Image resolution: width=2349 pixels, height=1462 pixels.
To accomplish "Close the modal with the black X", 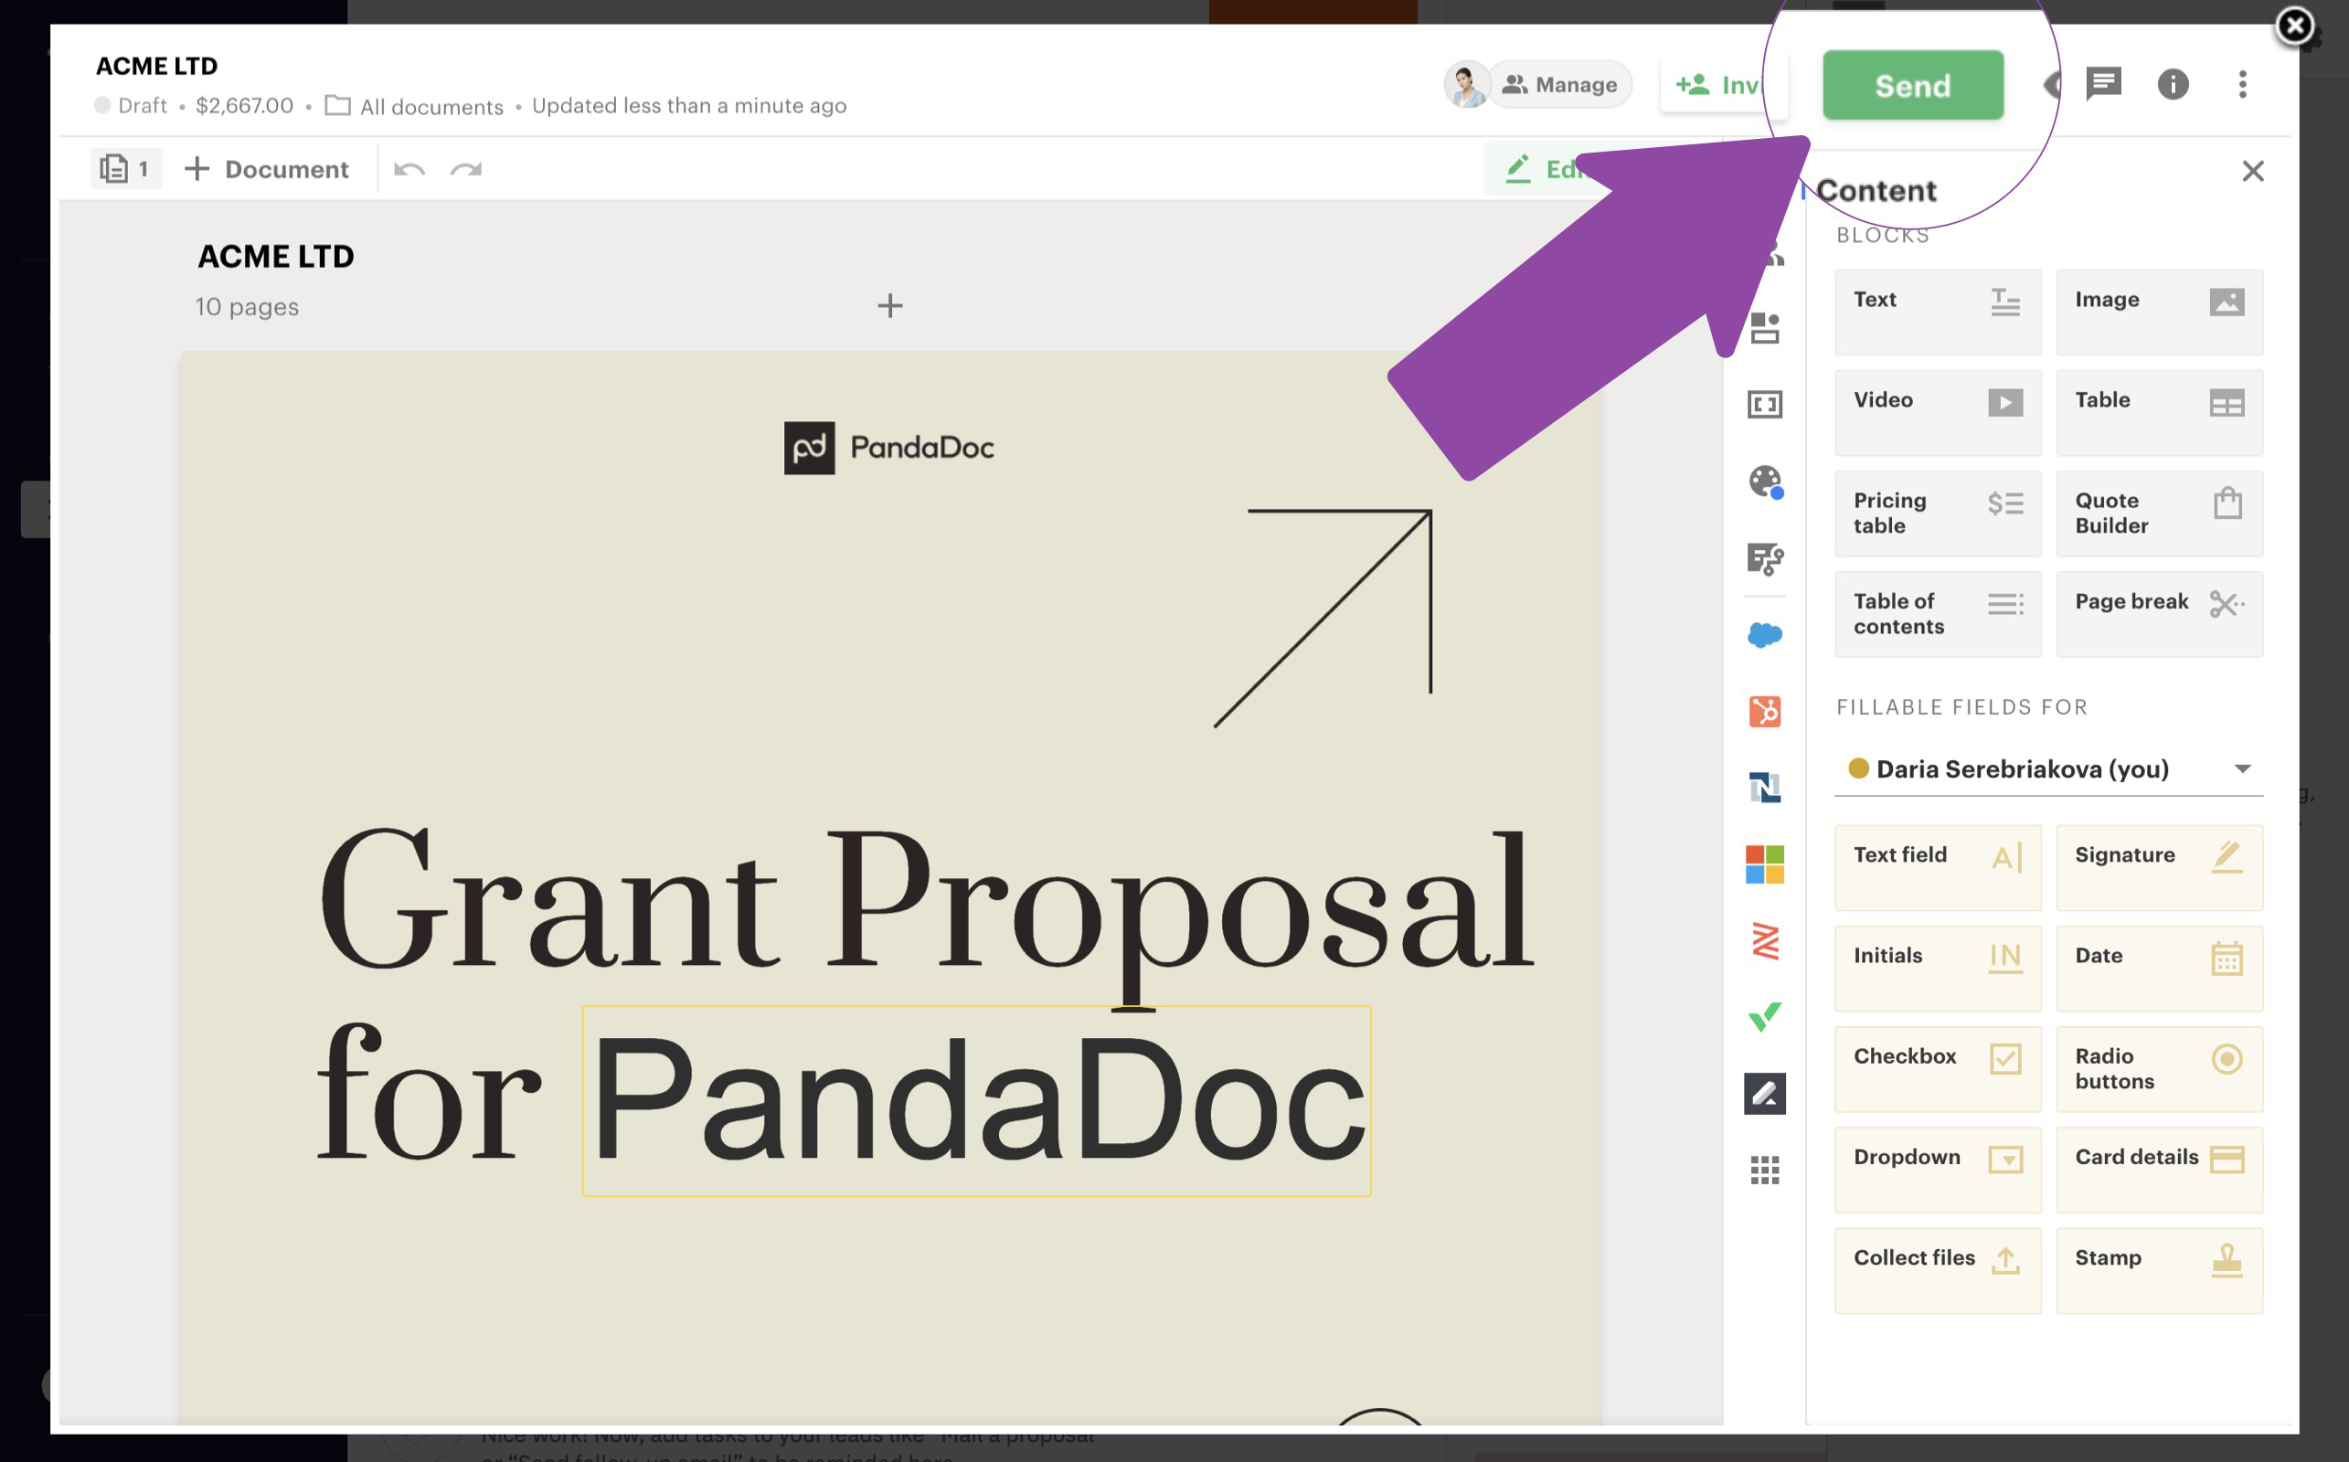I will [2295, 26].
